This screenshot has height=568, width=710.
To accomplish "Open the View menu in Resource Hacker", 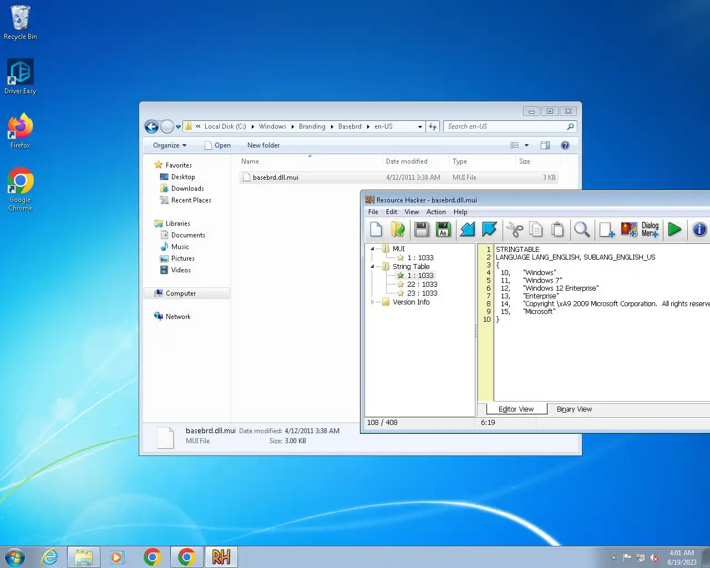I will tap(412, 212).
